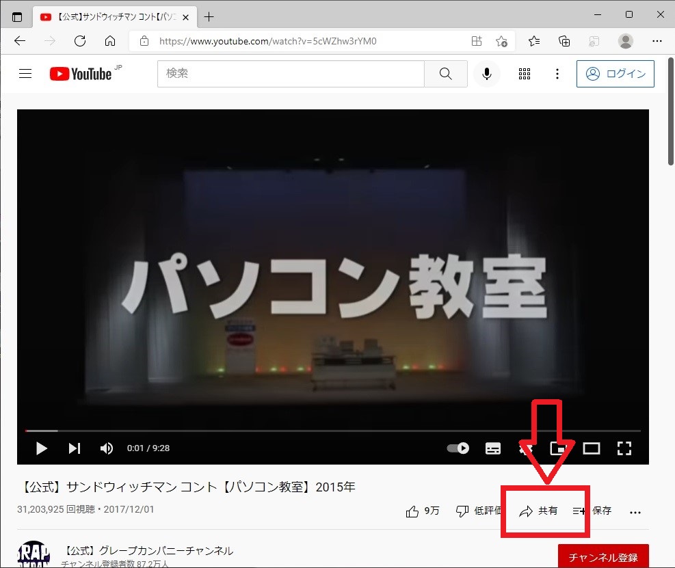675x568 pixels.
Task: View site information lock icon
Action: [x=144, y=41]
